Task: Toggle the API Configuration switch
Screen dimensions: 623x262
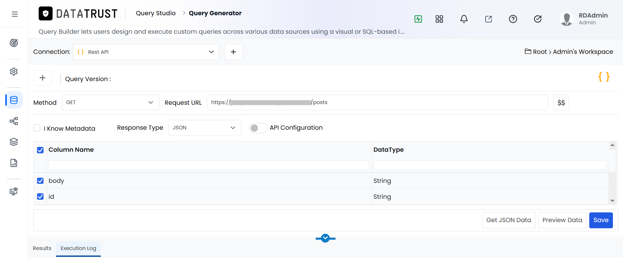Action: coord(258,128)
